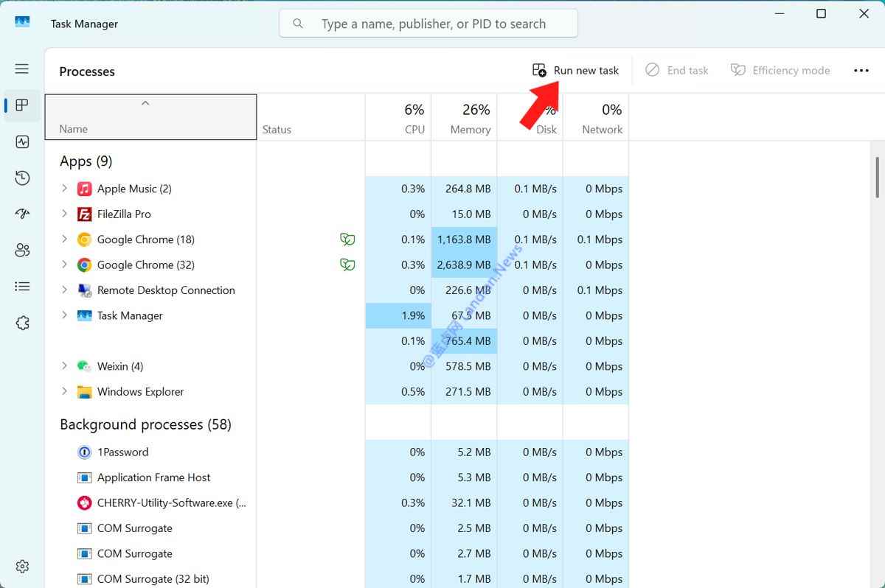This screenshot has width=885, height=588.
Task: Click the Processes page icon in sidebar
Action: pyautogui.click(x=22, y=105)
